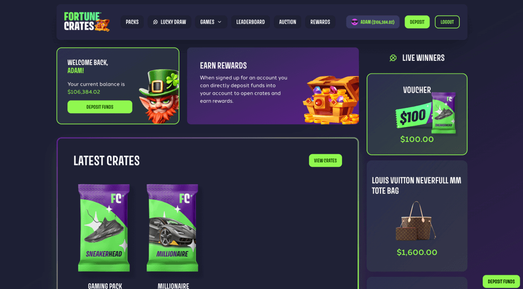Open the Sneakerhead crate pack
Image resolution: width=523 pixels, height=289 pixels.
coord(104,228)
